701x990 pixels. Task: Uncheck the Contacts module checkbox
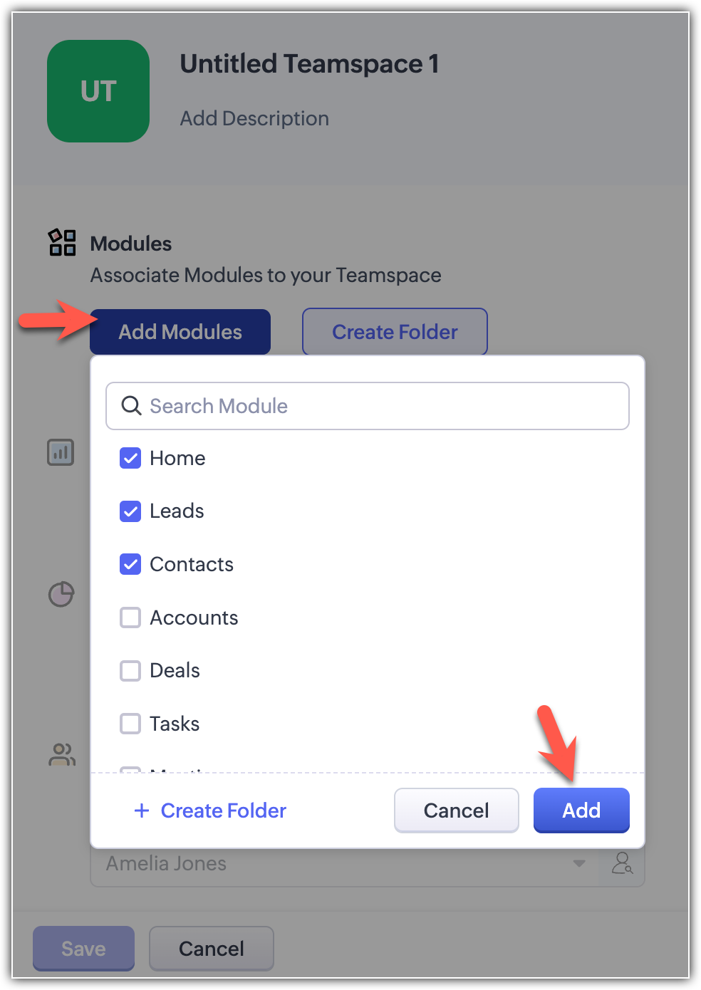click(130, 564)
